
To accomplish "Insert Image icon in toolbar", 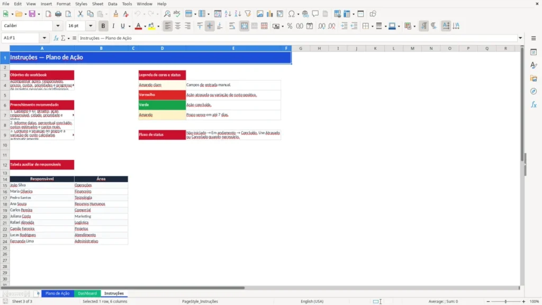I will (x=260, y=14).
